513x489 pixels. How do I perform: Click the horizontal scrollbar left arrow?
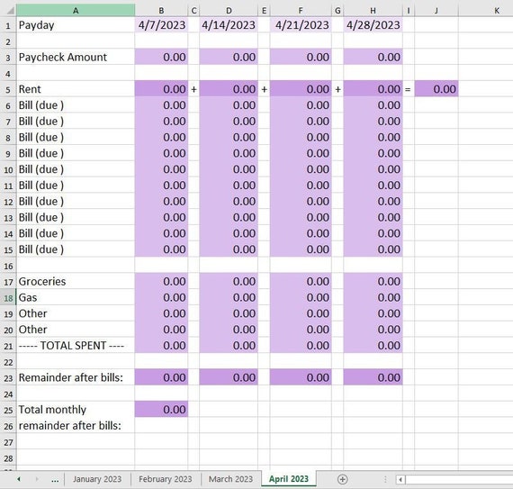(x=400, y=480)
